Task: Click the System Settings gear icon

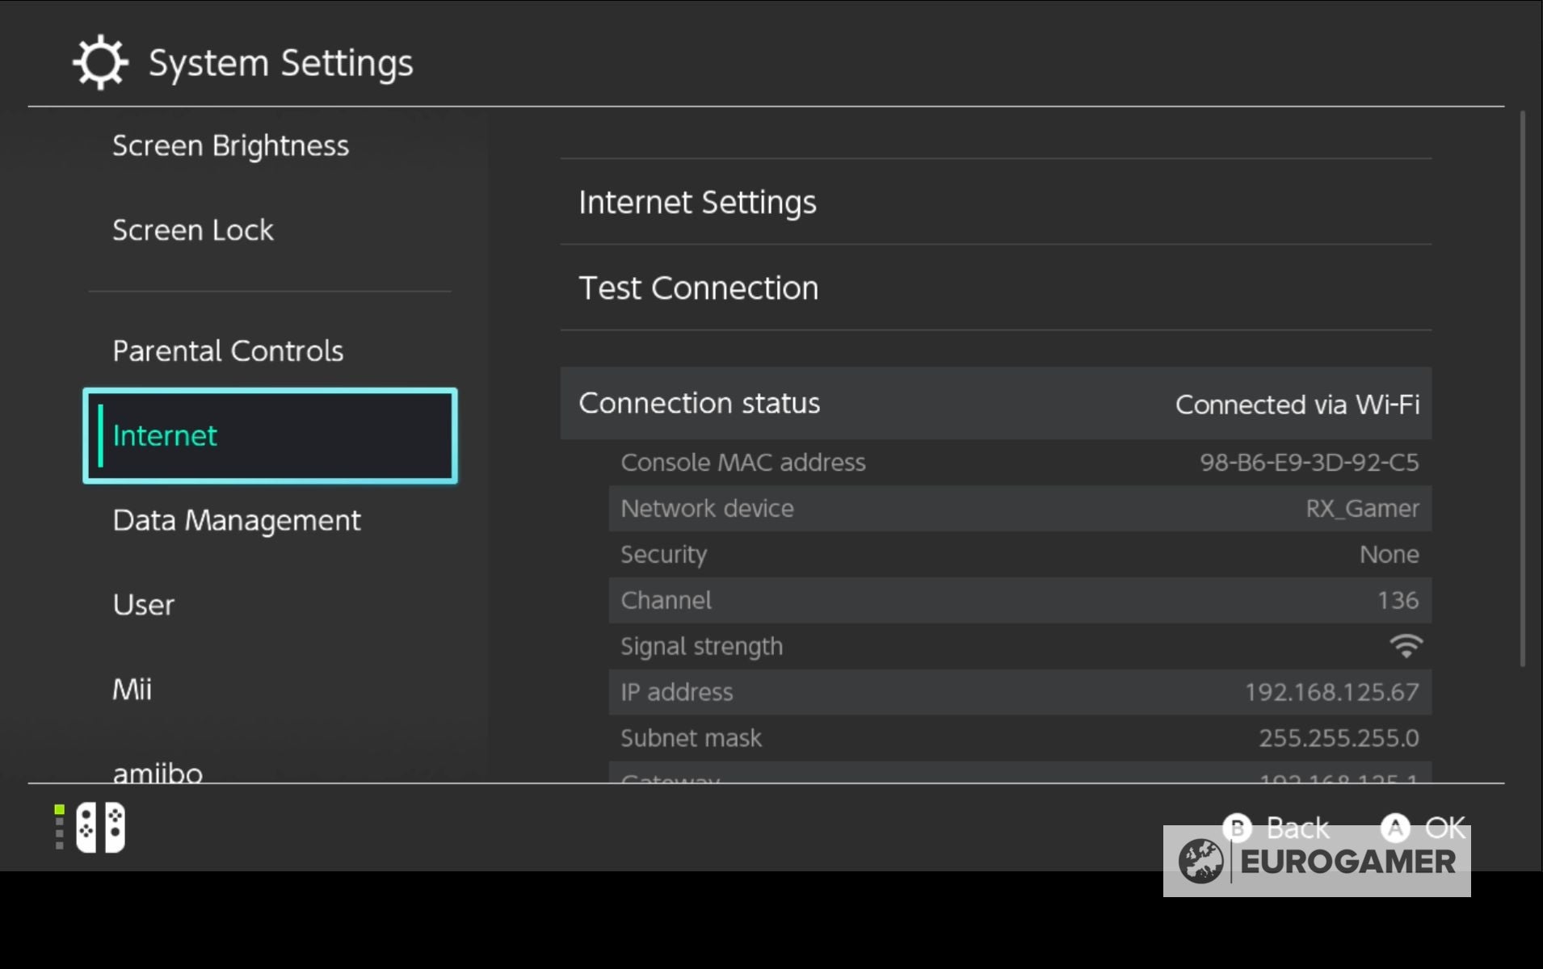Action: click(100, 62)
